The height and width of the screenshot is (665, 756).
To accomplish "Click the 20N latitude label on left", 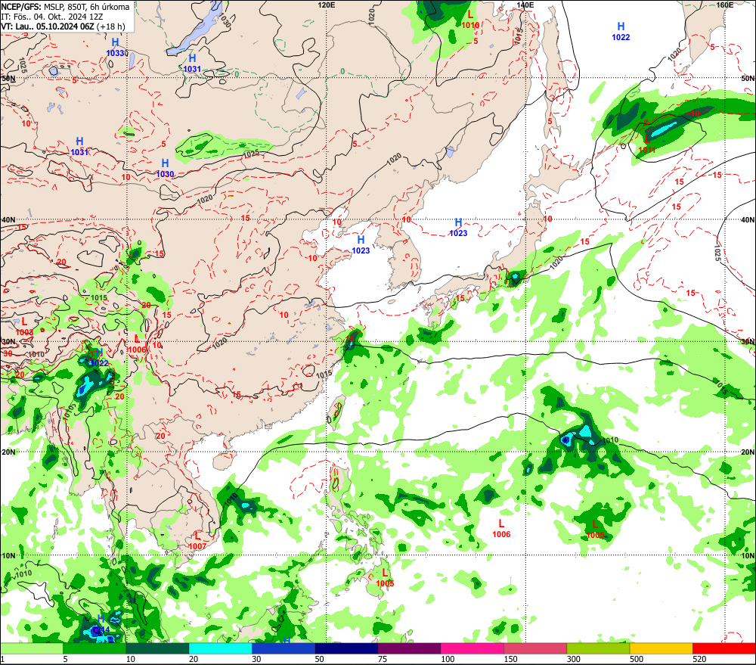I will (8, 452).
